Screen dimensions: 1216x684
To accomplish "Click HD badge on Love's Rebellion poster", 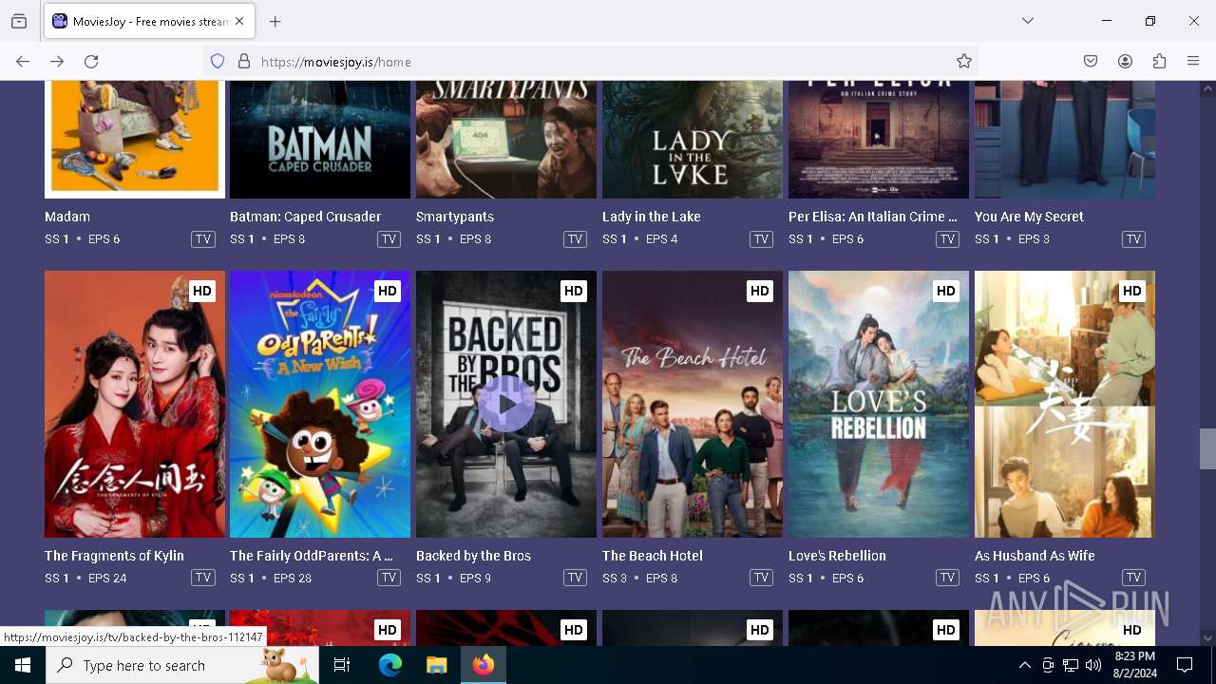I will coord(945,291).
